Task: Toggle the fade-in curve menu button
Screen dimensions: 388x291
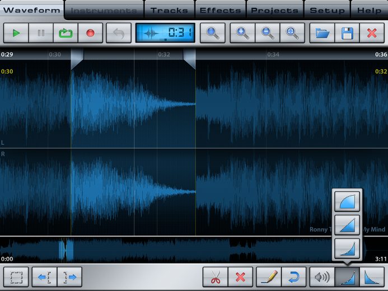Action: [347, 277]
